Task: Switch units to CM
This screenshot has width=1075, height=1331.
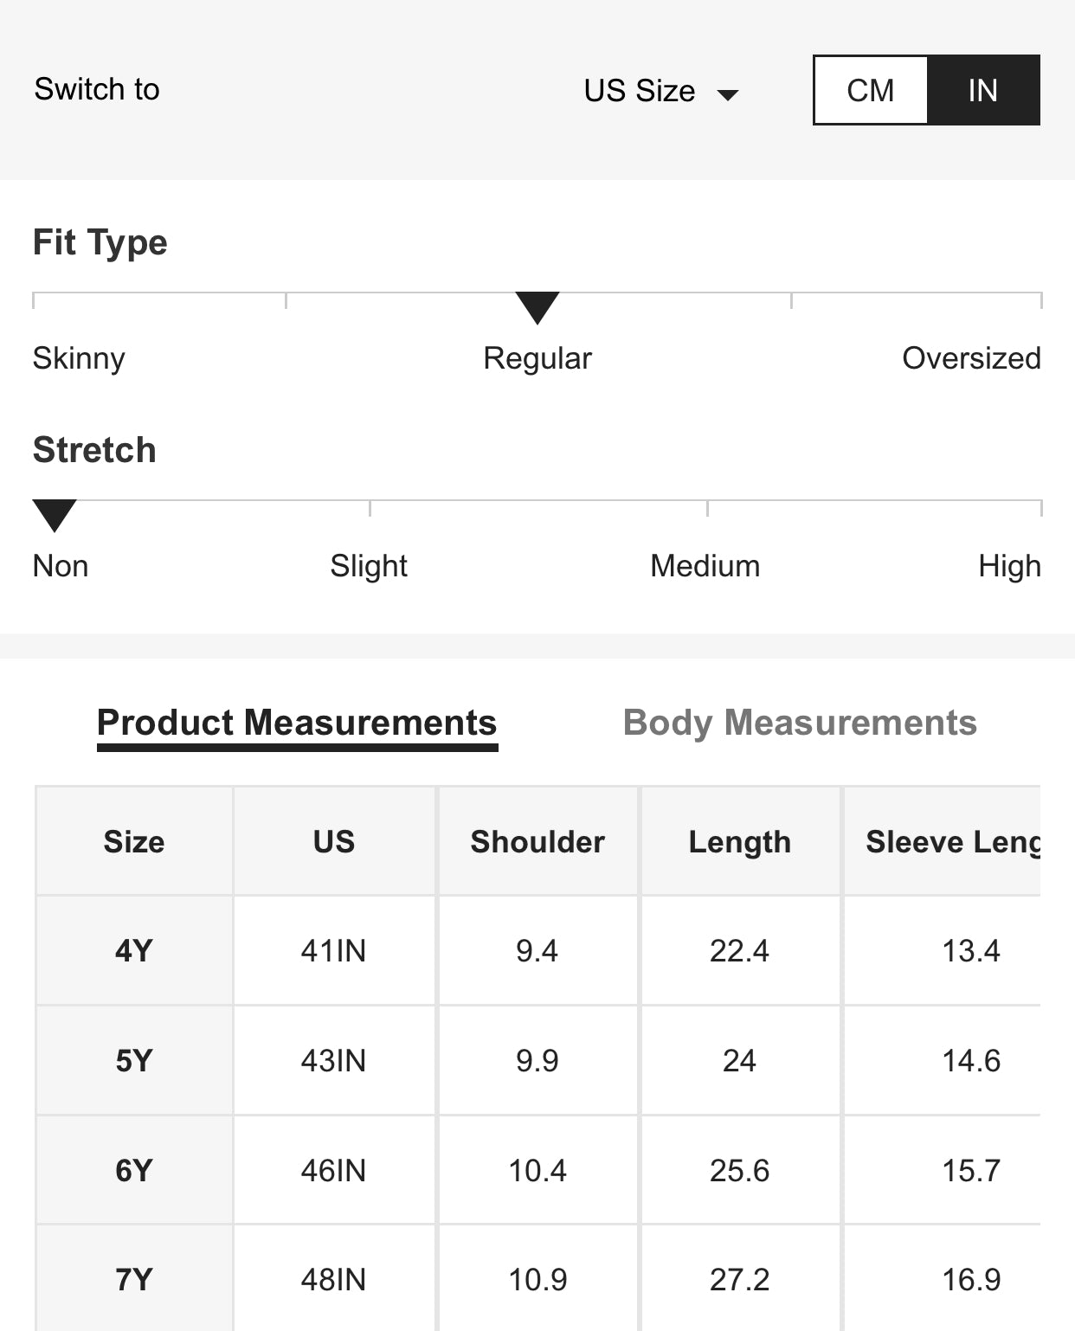Action: (871, 90)
